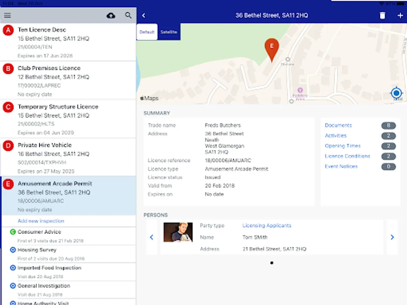
Task: Tap Add new inspection
Action: coord(41,221)
